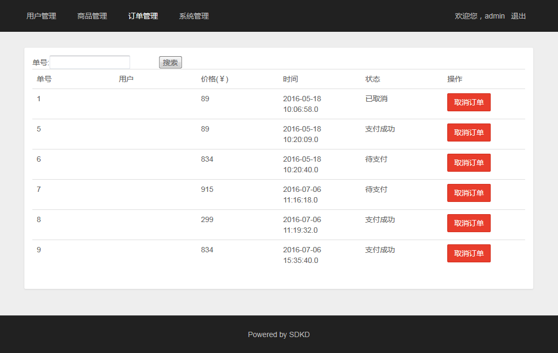
Task: Click the 退出 logout link
Action: point(518,16)
